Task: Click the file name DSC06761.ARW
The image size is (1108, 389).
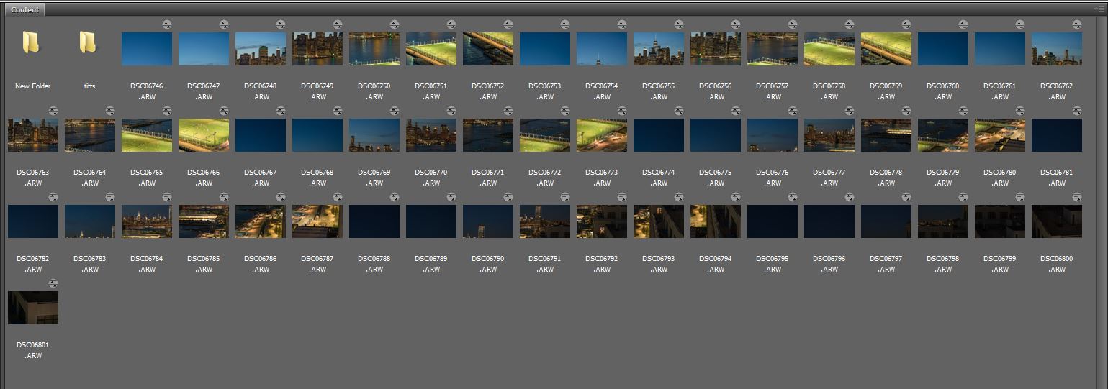Action: coord(1000,91)
